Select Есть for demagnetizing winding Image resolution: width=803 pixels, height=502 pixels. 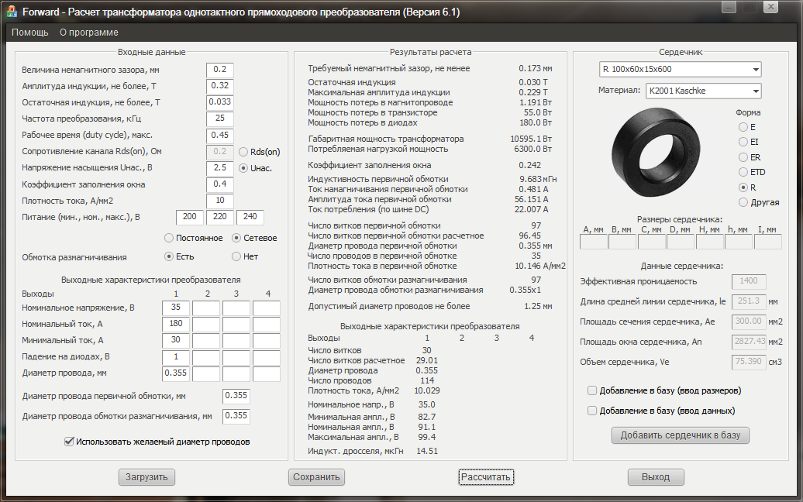pyautogui.click(x=169, y=256)
